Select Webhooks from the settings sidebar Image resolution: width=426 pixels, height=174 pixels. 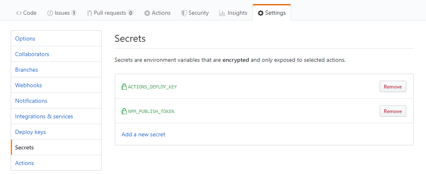[28, 85]
